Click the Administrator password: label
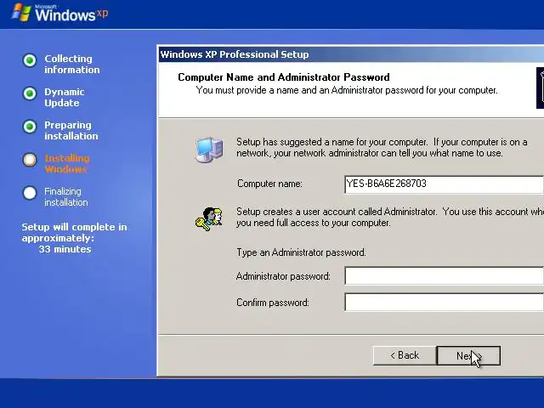Image resolution: width=544 pixels, height=408 pixels. tap(283, 276)
